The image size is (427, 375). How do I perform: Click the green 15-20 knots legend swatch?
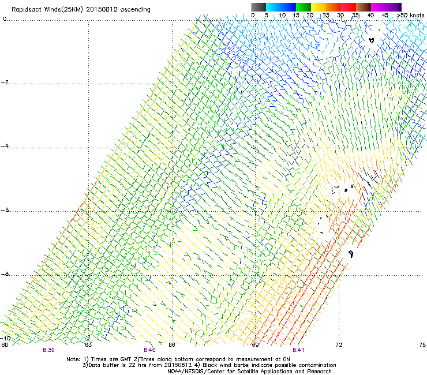(304, 7)
